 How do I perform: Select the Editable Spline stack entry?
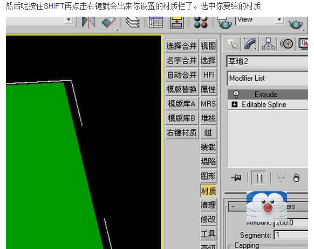pyautogui.click(x=268, y=104)
